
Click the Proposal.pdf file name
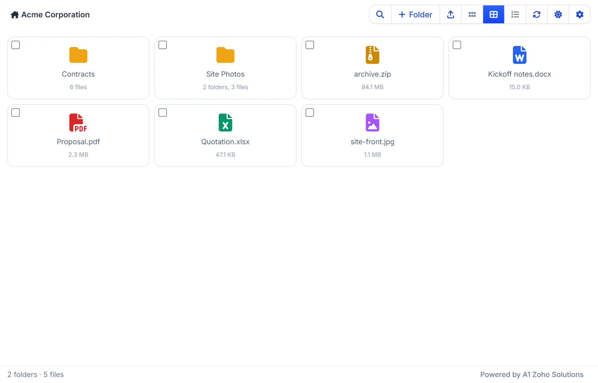(78, 142)
